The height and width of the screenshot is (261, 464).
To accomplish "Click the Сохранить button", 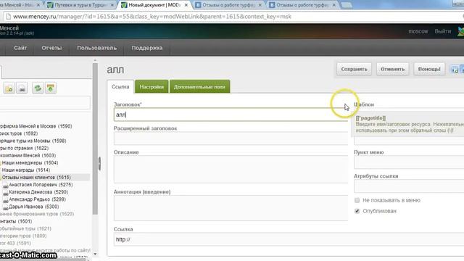I will click(355, 70).
